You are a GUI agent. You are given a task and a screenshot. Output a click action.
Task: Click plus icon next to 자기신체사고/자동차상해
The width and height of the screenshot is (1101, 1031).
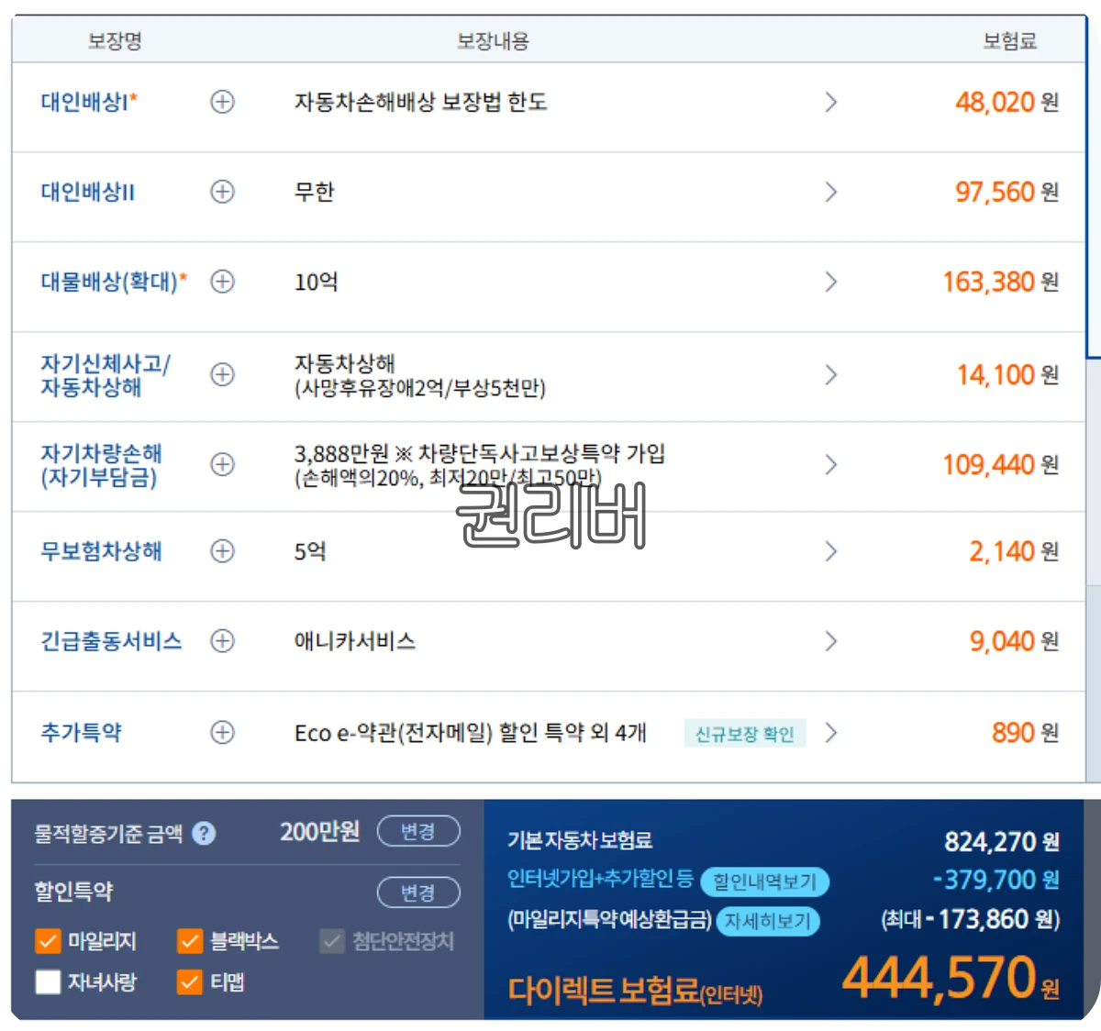221,375
